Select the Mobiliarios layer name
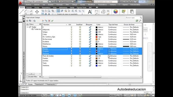Viewport: 173px width, 97px height. (46, 44)
